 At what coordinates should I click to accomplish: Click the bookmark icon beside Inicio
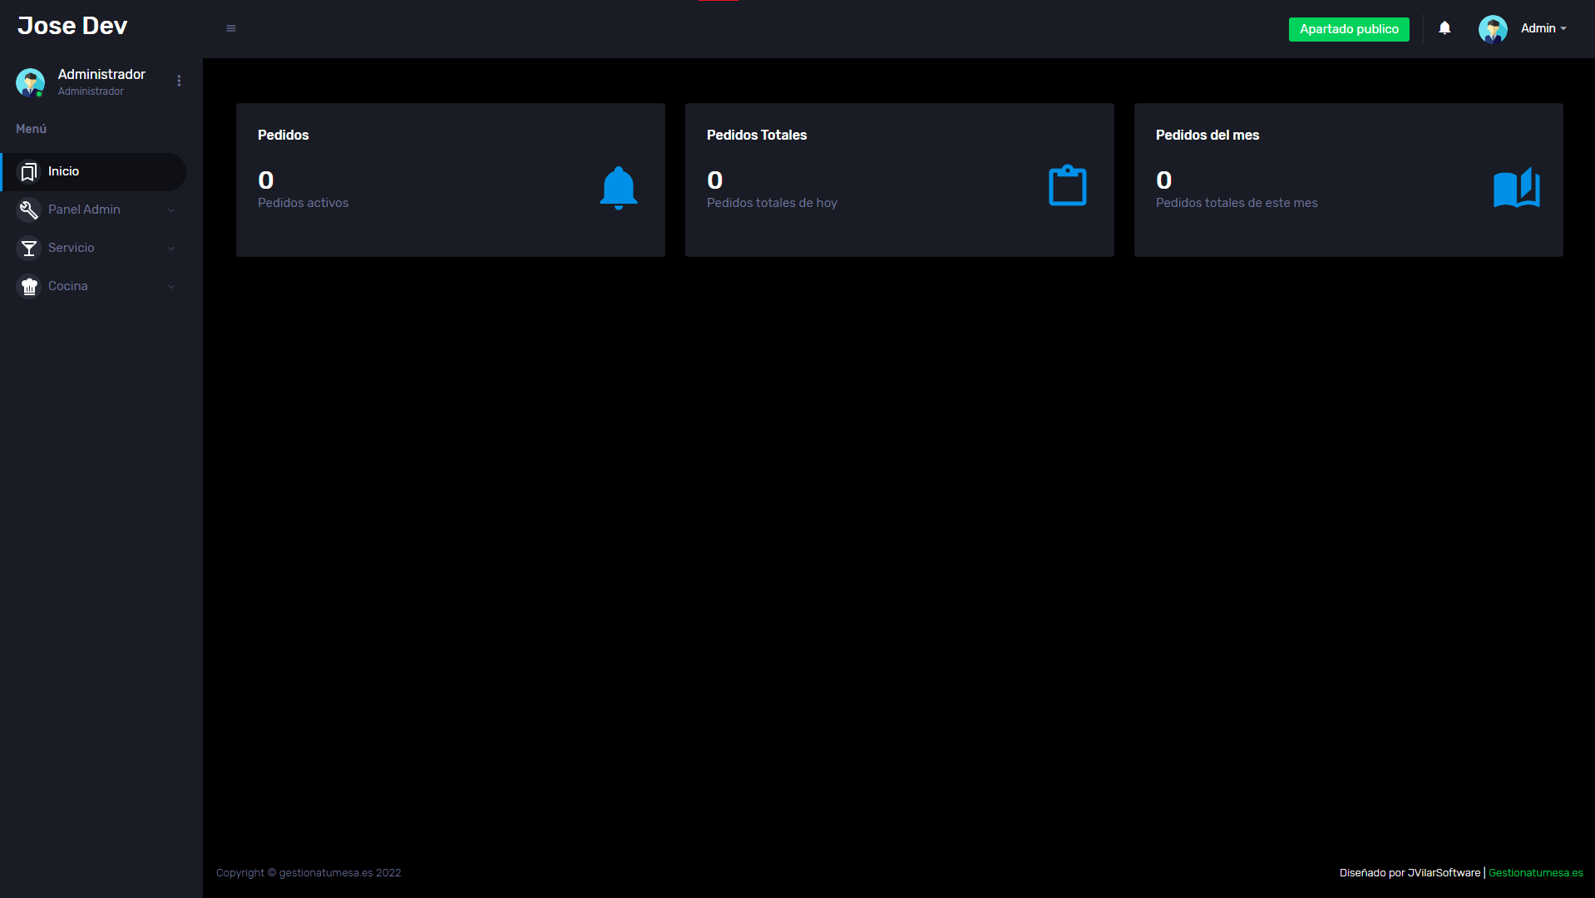[29, 172]
